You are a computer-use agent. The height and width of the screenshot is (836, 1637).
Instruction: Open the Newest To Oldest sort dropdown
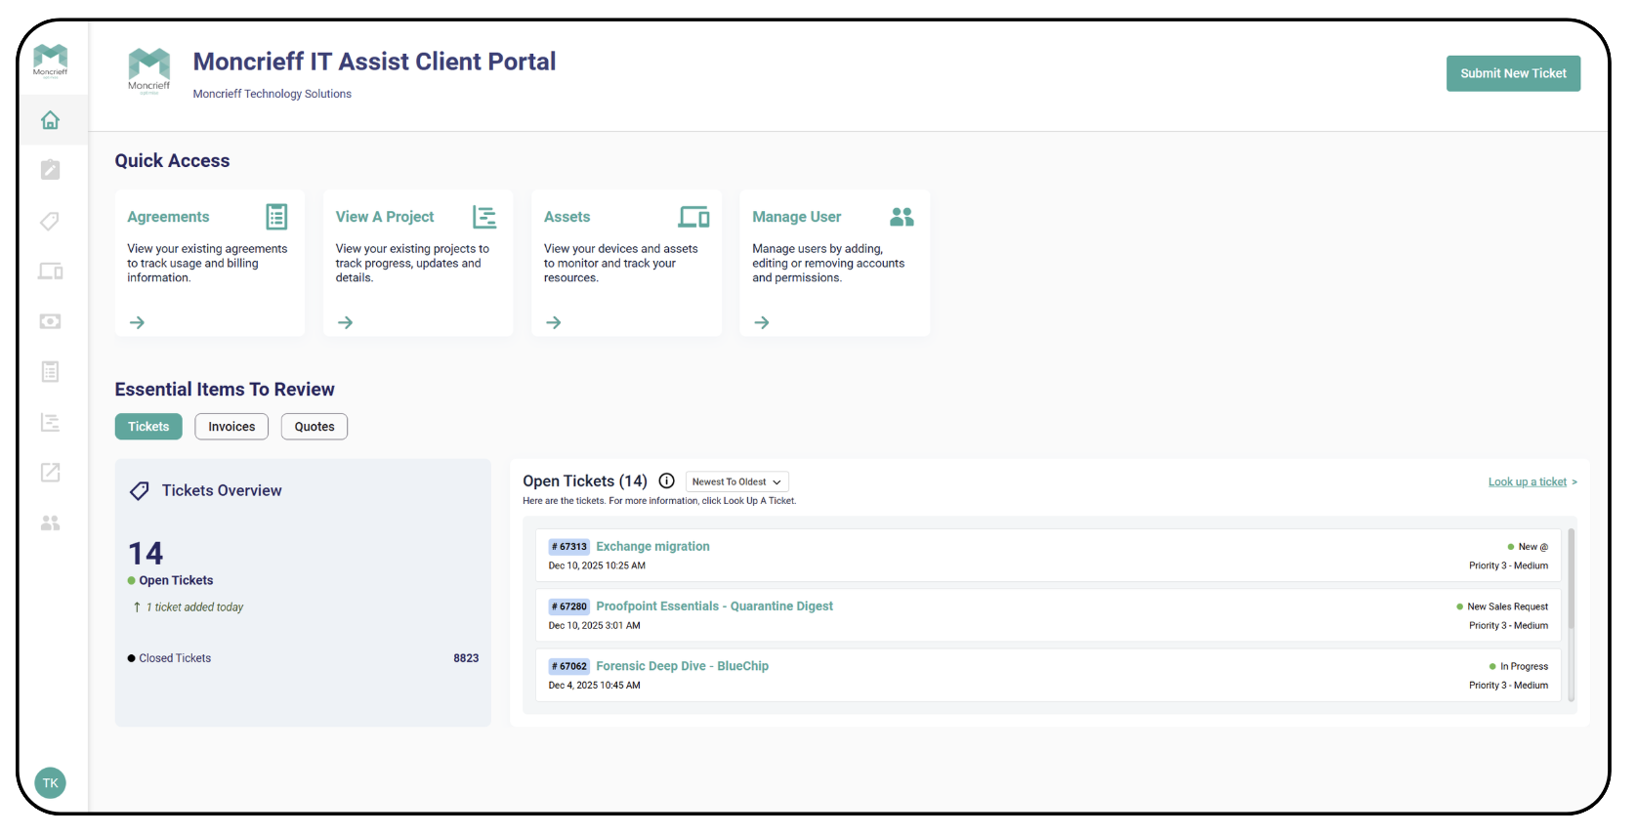(736, 481)
